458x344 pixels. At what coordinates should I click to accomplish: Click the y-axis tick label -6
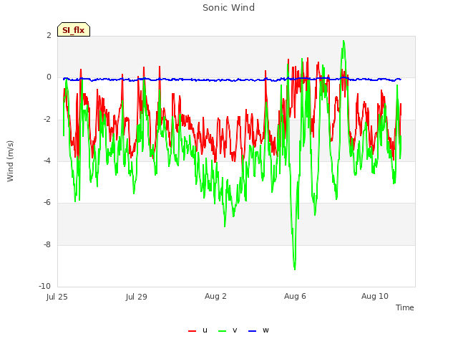point(48,203)
